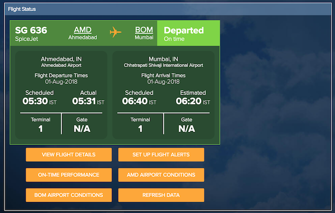Click View Flight Details button
Viewport: 335px width, 213px height.
(x=68, y=154)
